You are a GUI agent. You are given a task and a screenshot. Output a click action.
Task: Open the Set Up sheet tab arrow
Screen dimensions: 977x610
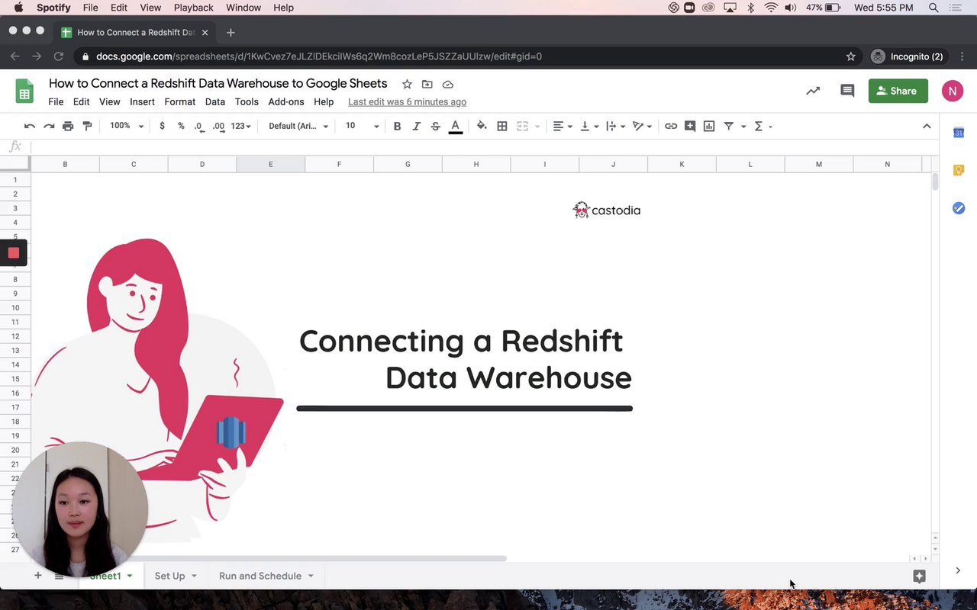194,576
